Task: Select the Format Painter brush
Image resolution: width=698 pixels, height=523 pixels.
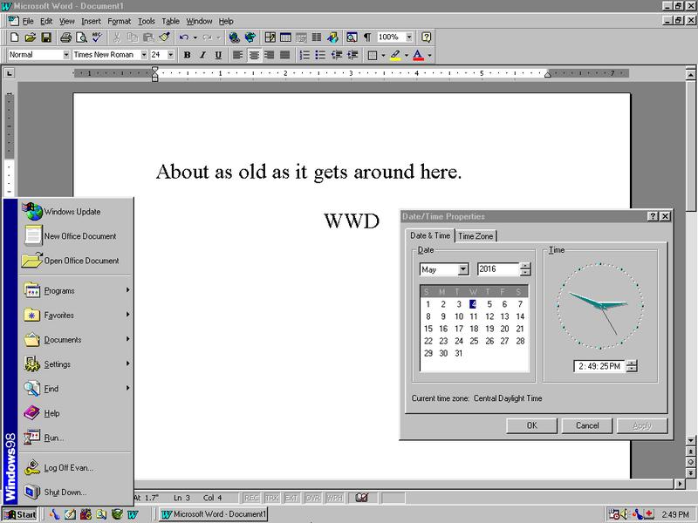Action: tap(164, 37)
